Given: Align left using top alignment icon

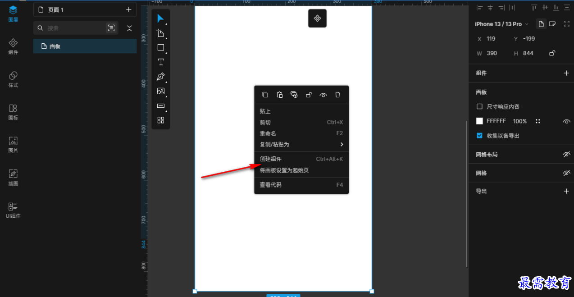Looking at the screenshot, I should tap(479, 8).
